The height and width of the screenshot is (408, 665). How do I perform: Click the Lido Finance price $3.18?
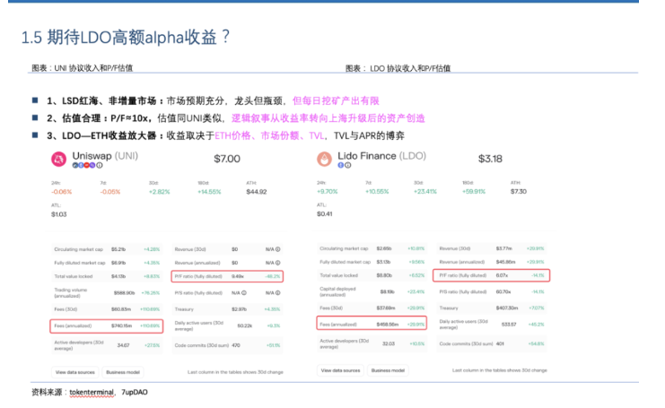[490, 159]
